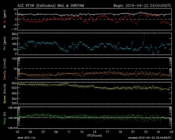Click the '1.0E+05' tick on the Temp axis
Viewport: 175px width, 140px height.
coord(12,118)
